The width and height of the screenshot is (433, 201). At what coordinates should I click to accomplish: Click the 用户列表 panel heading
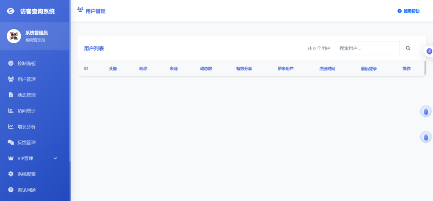coord(94,48)
